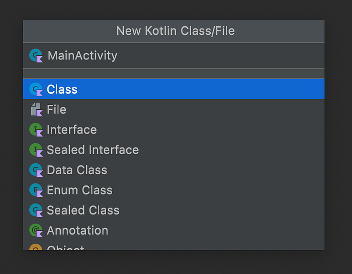Focus the MainActivity name input field
Image resolution: width=352 pixels, height=274 pixels.
173,55
